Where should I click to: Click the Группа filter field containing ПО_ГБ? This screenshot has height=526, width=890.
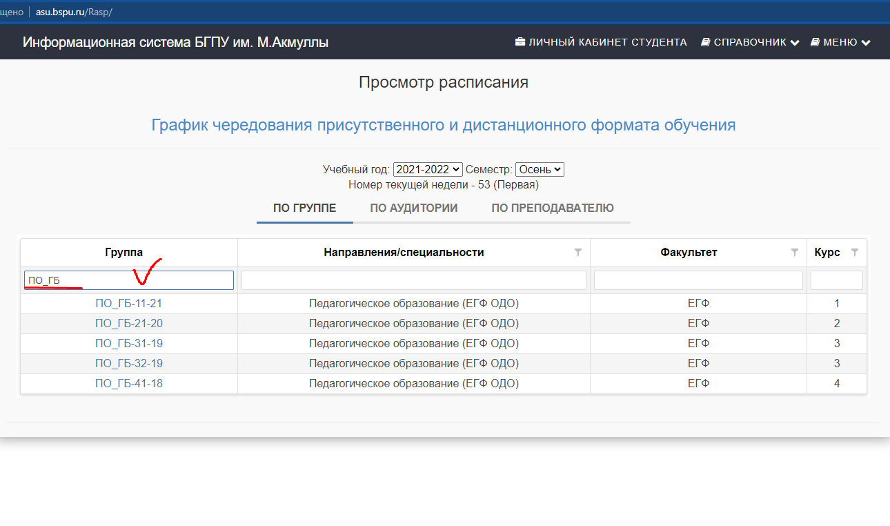point(129,280)
